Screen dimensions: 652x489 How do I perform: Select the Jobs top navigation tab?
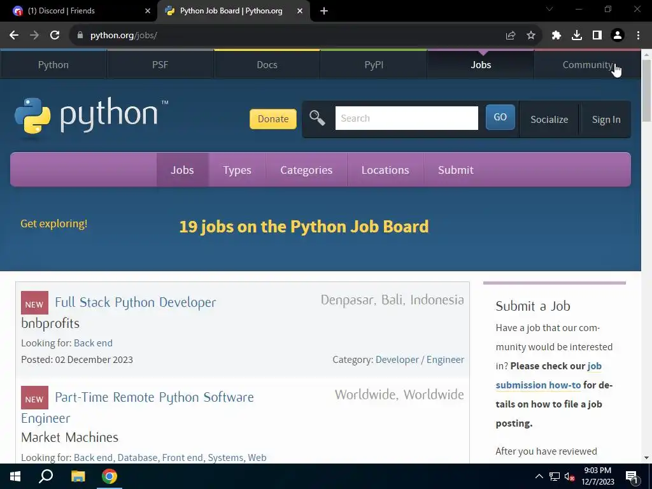tap(481, 65)
